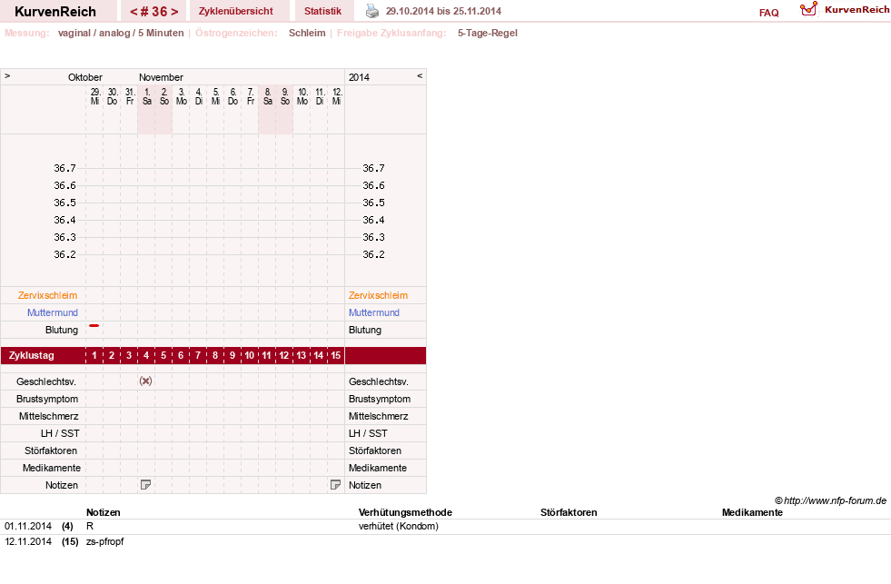This screenshot has height=584, width=891.
Task: Select cycle day 10 in Zyklustag row
Action: click(x=250, y=355)
